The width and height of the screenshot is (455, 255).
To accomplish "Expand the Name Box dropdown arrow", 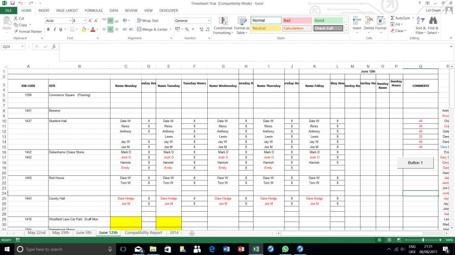I will [x=22, y=47].
